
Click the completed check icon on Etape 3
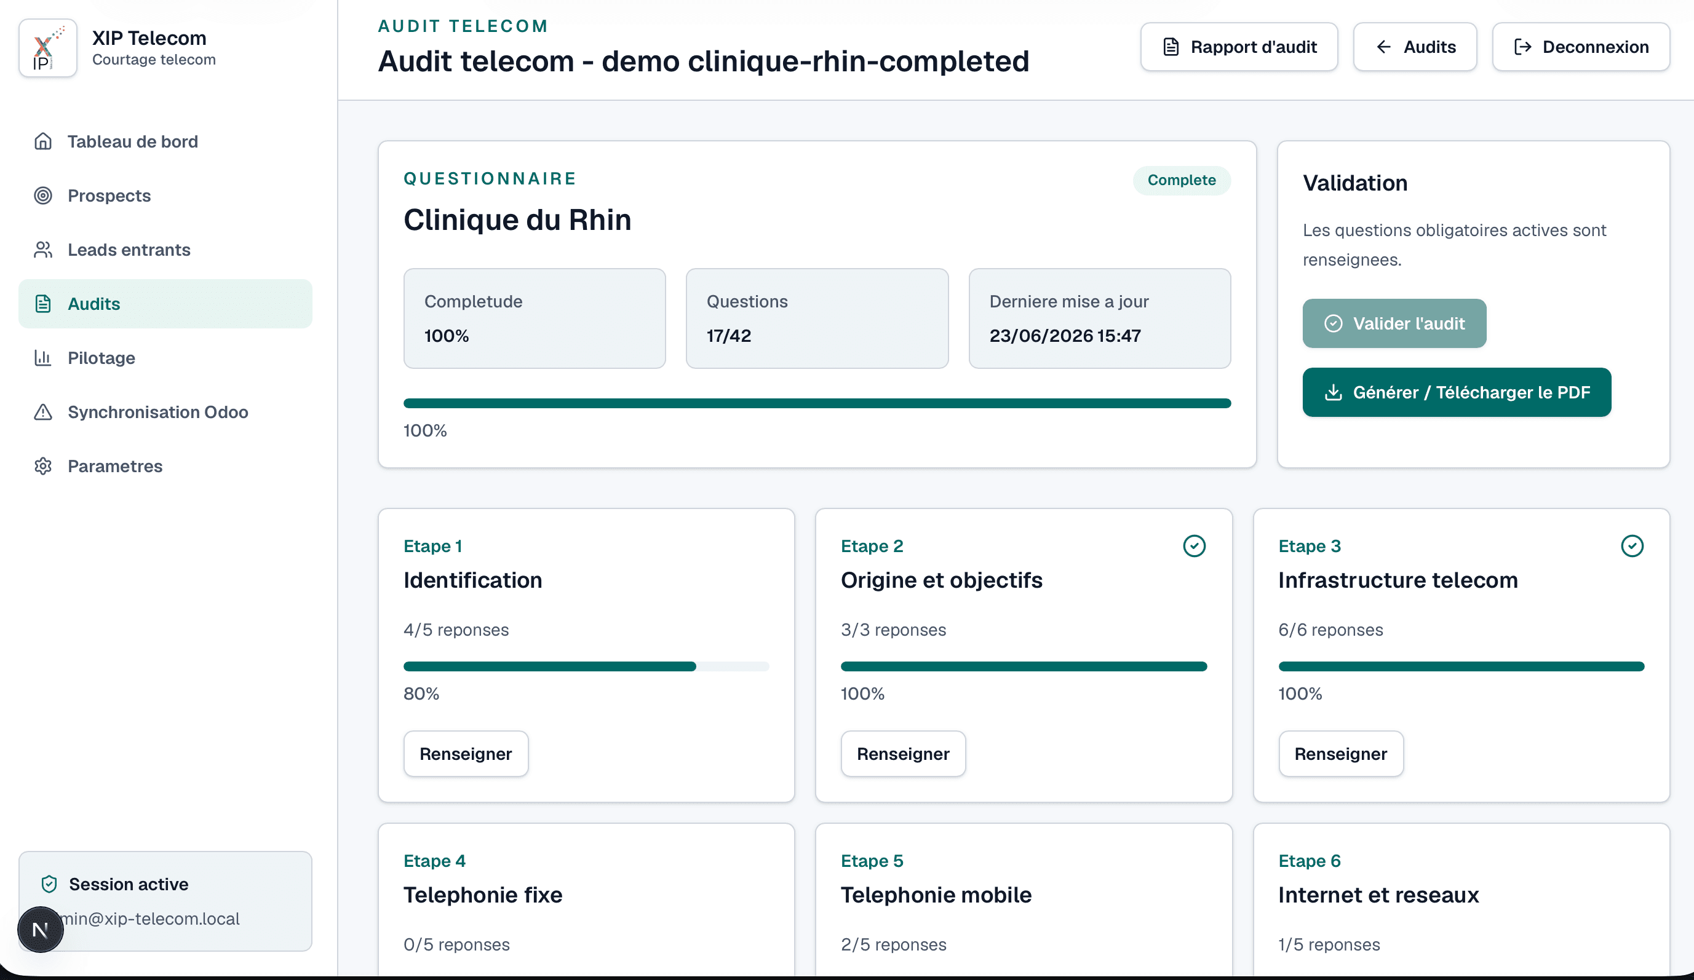(1631, 546)
